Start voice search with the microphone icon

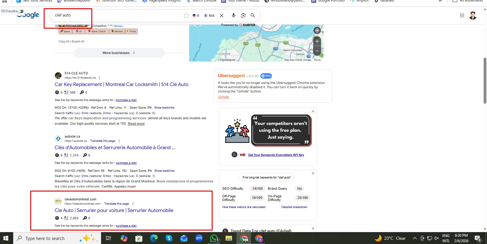[233, 15]
